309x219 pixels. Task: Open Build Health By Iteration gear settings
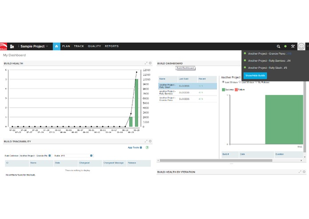[x=304, y=172]
